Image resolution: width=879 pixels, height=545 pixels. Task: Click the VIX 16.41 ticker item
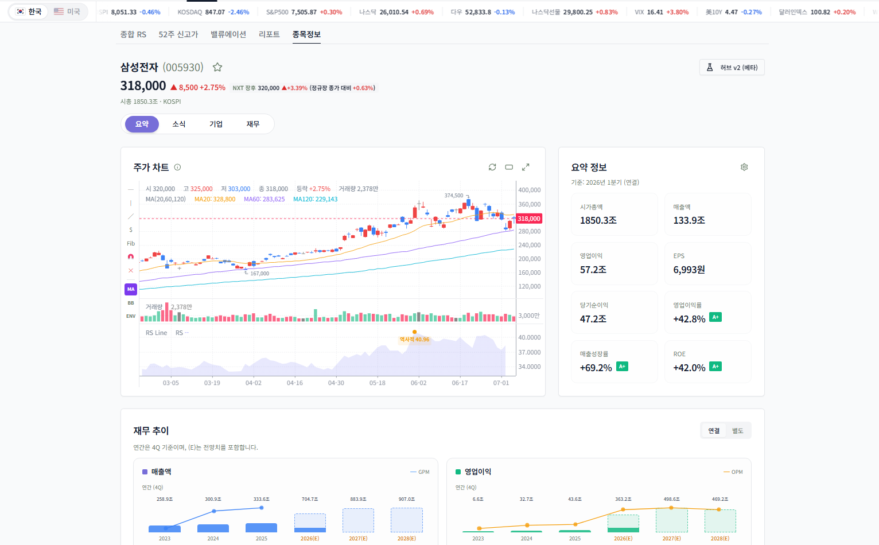point(662,12)
